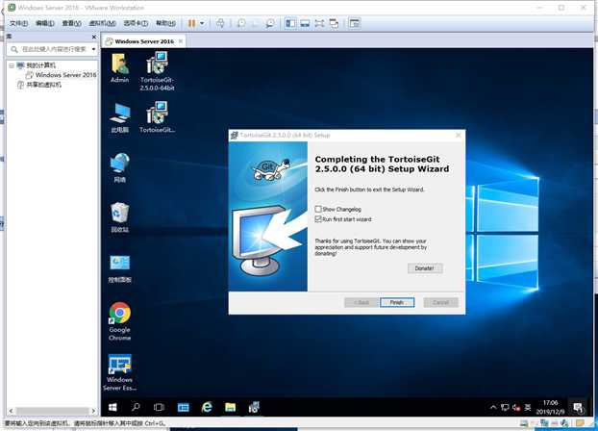Expand the guest system tray hidden icons
Viewport: 598px width, 431px height.
click(493, 407)
